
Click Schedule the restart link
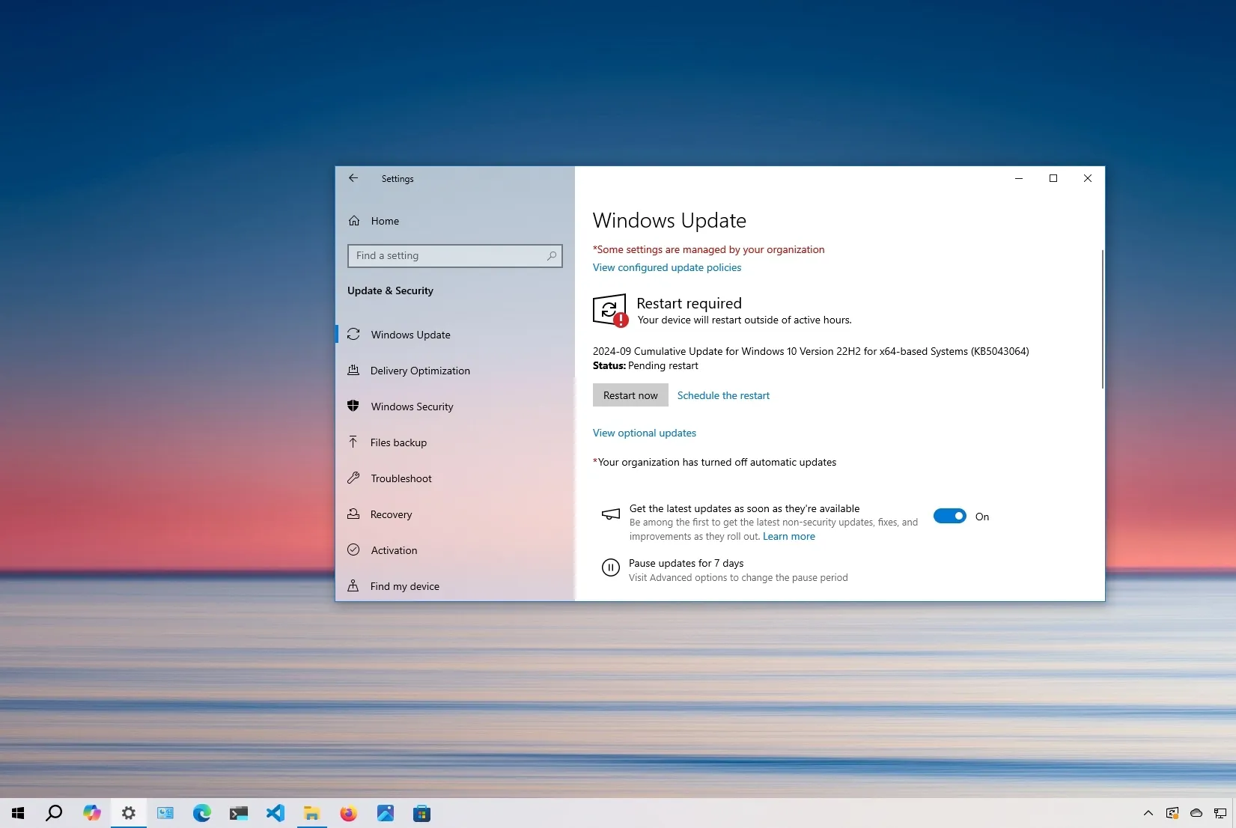[723, 395]
